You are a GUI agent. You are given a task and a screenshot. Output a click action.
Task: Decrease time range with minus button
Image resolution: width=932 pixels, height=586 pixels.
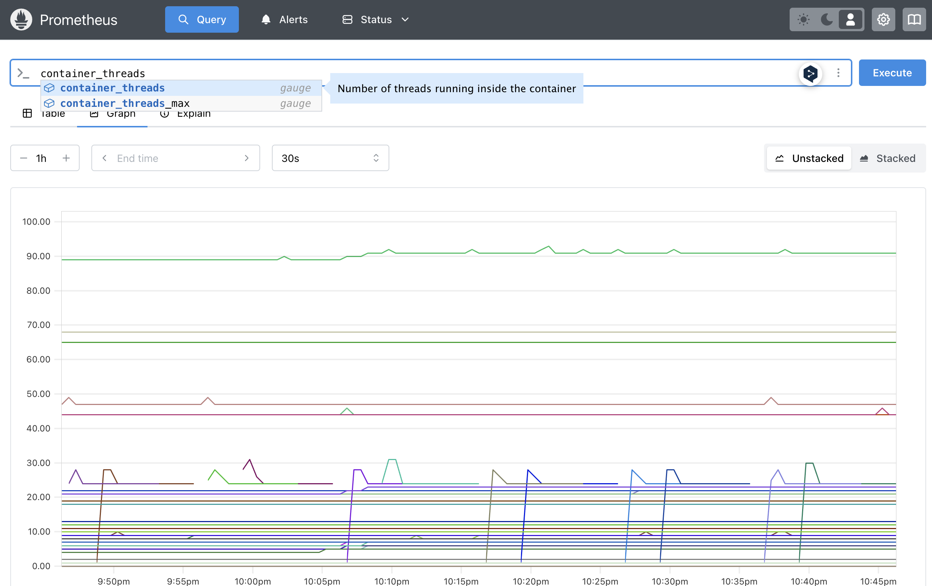click(x=23, y=158)
